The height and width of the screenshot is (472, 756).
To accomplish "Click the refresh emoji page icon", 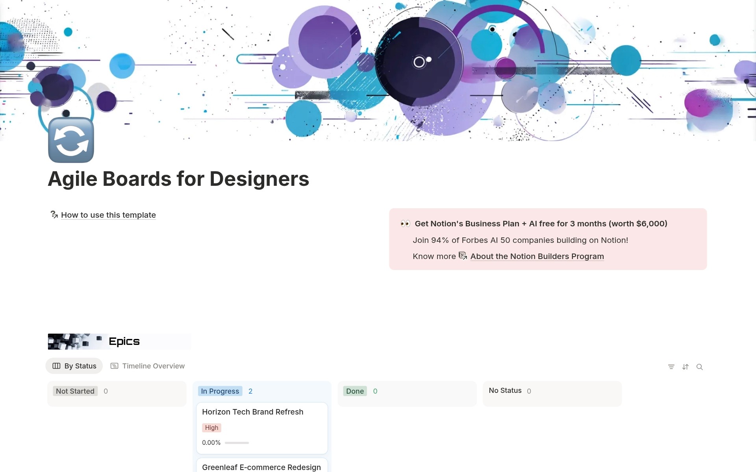I will (x=71, y=140).
